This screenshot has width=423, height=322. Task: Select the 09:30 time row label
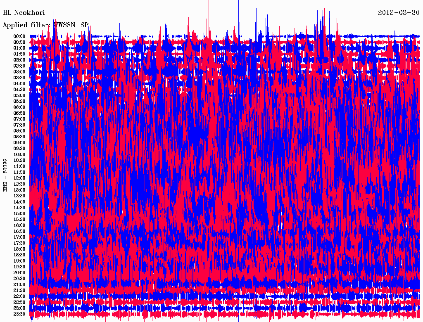click(19, 149)
